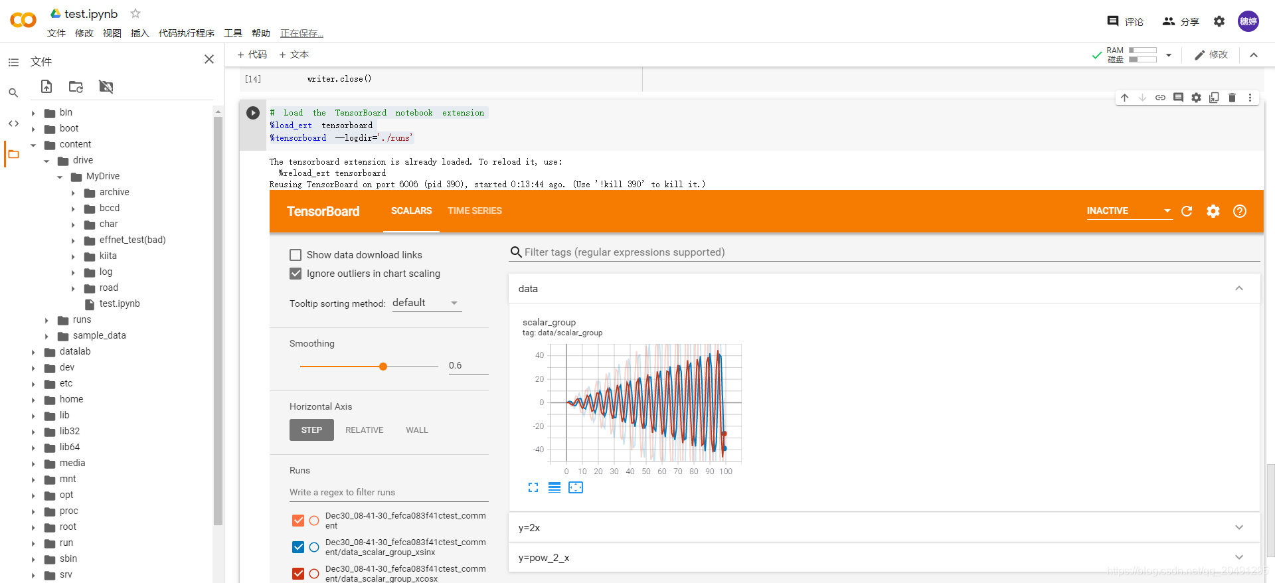Fit chart domain to data

tap(576, 487)
